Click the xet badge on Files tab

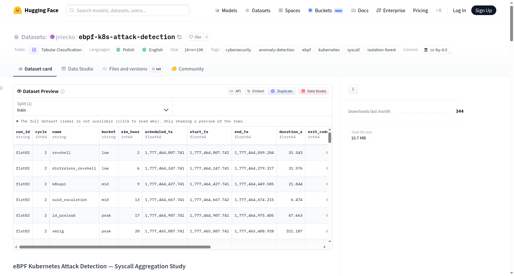pos(156,69)
